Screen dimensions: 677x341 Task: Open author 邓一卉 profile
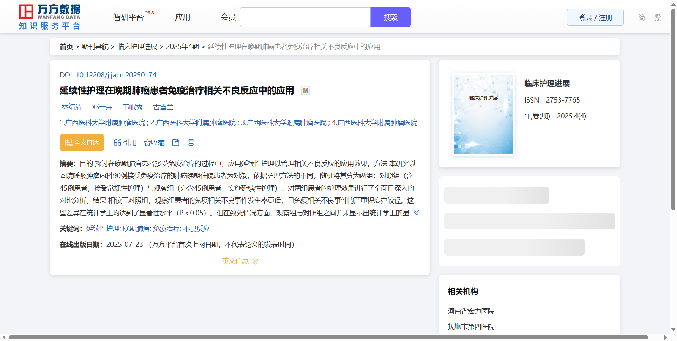tap(102, 107)
